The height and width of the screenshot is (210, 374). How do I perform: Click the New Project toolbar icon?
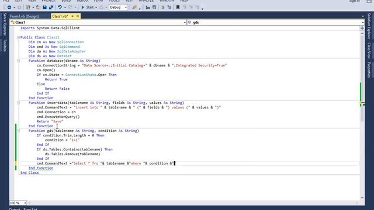28,8
